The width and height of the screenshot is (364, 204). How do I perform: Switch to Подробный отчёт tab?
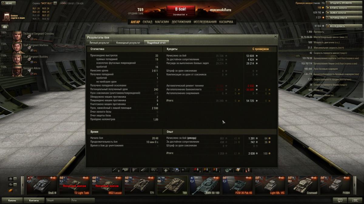(156, 43)
